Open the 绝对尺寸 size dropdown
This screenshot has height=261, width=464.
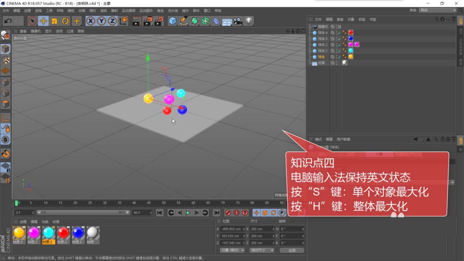coord(262,250)
